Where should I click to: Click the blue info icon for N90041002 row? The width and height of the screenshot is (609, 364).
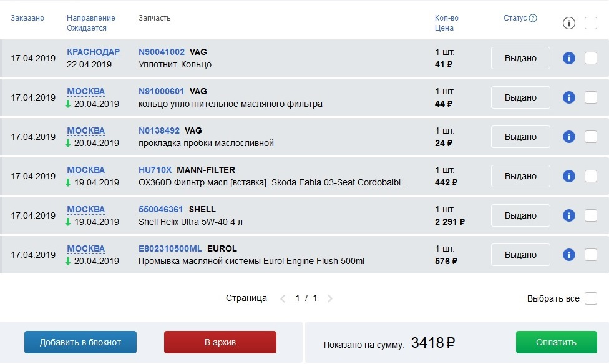click(568, 58)
